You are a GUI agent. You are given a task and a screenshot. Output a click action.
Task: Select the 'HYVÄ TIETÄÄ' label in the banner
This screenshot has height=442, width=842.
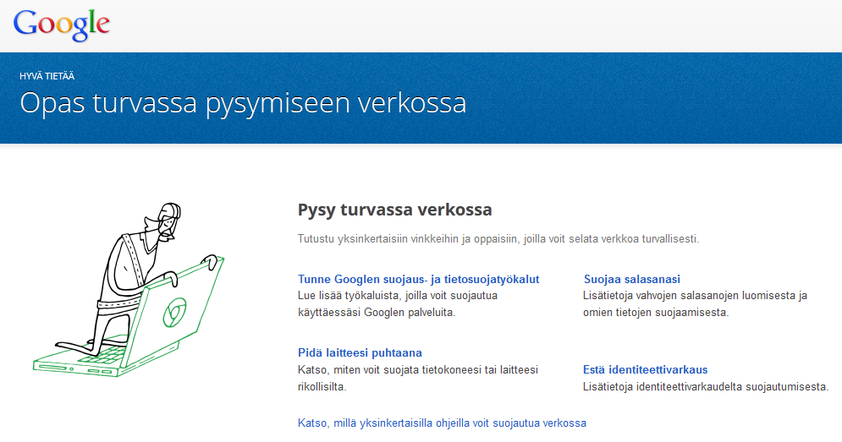click(x=47, y=76)
